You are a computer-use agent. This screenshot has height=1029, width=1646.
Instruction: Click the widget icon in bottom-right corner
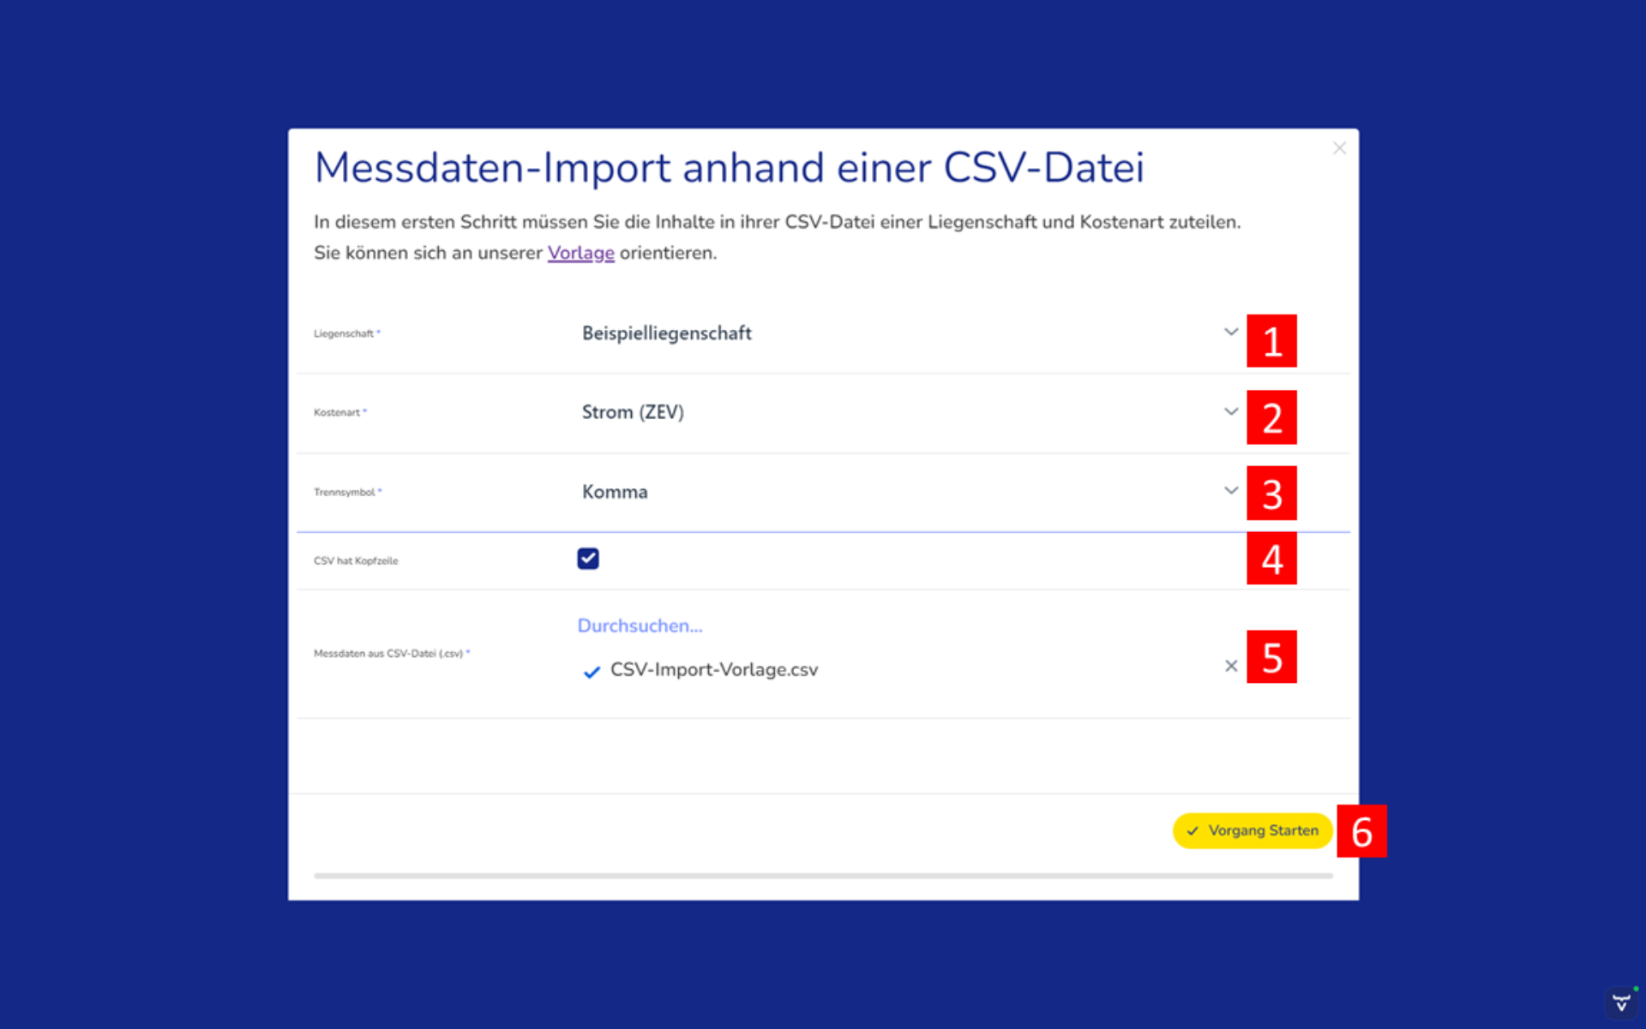click(1620, 1003)
